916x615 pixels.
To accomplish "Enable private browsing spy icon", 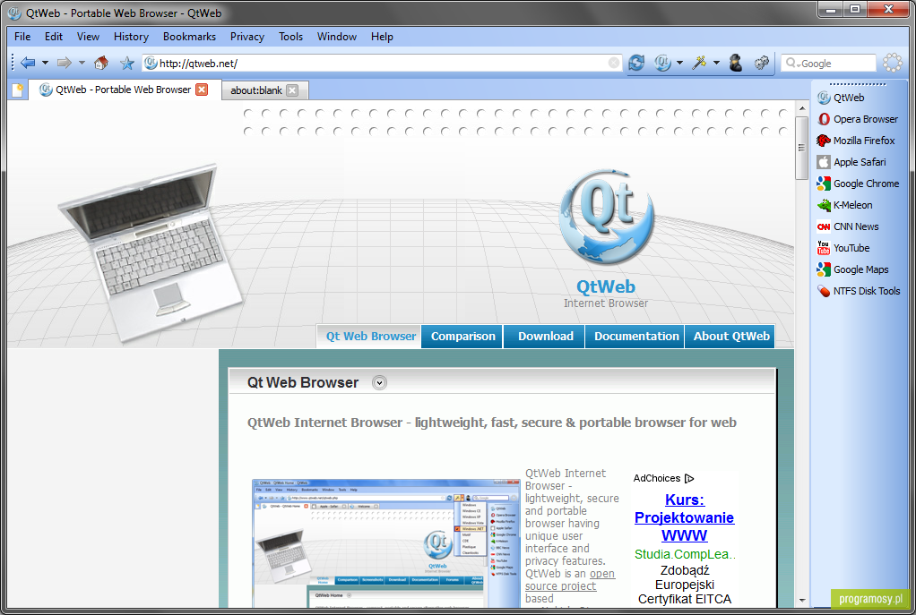I will [736, 63].
